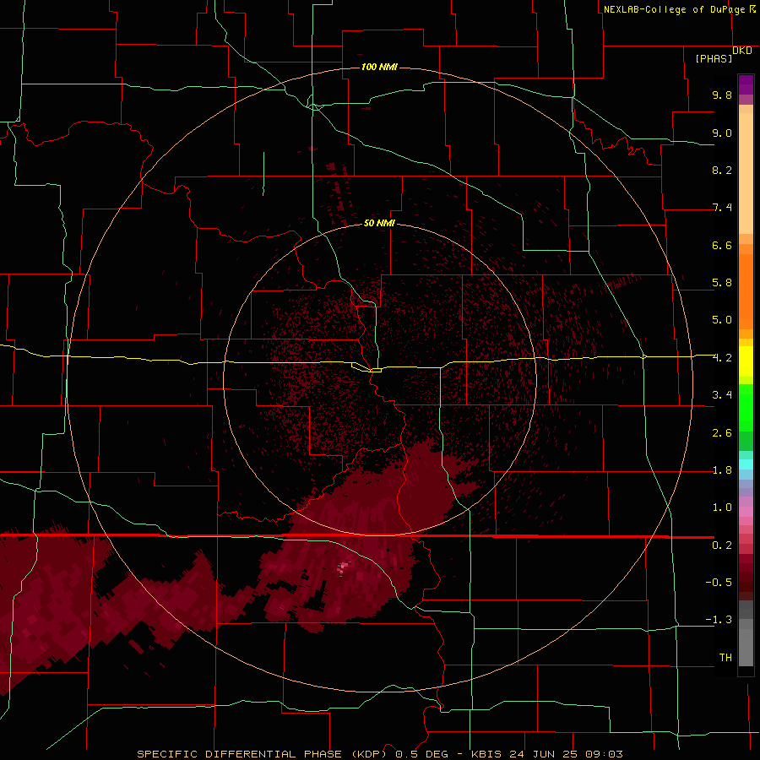
Task: Click the -0.5 legend value
Action: [x=719, y=583]
